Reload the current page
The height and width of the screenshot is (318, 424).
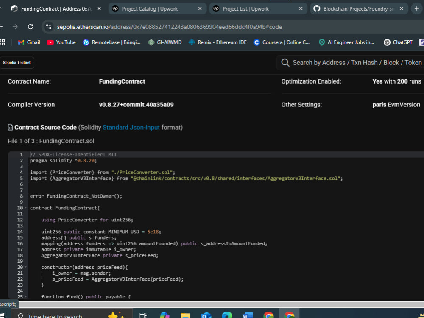point(31,27)
